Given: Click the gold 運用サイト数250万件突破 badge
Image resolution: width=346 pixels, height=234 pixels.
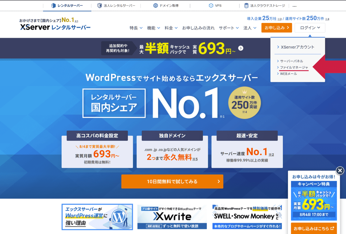Looking at the screenshot, I should [244, 103].
